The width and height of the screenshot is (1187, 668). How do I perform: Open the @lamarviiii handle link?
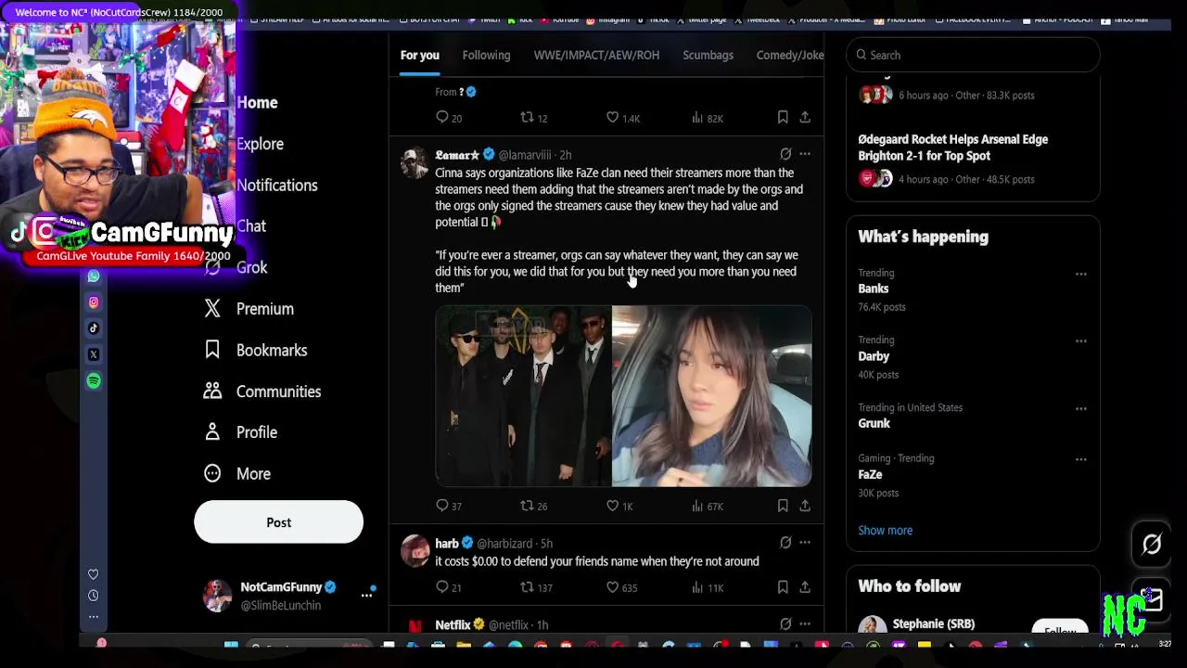525,155
